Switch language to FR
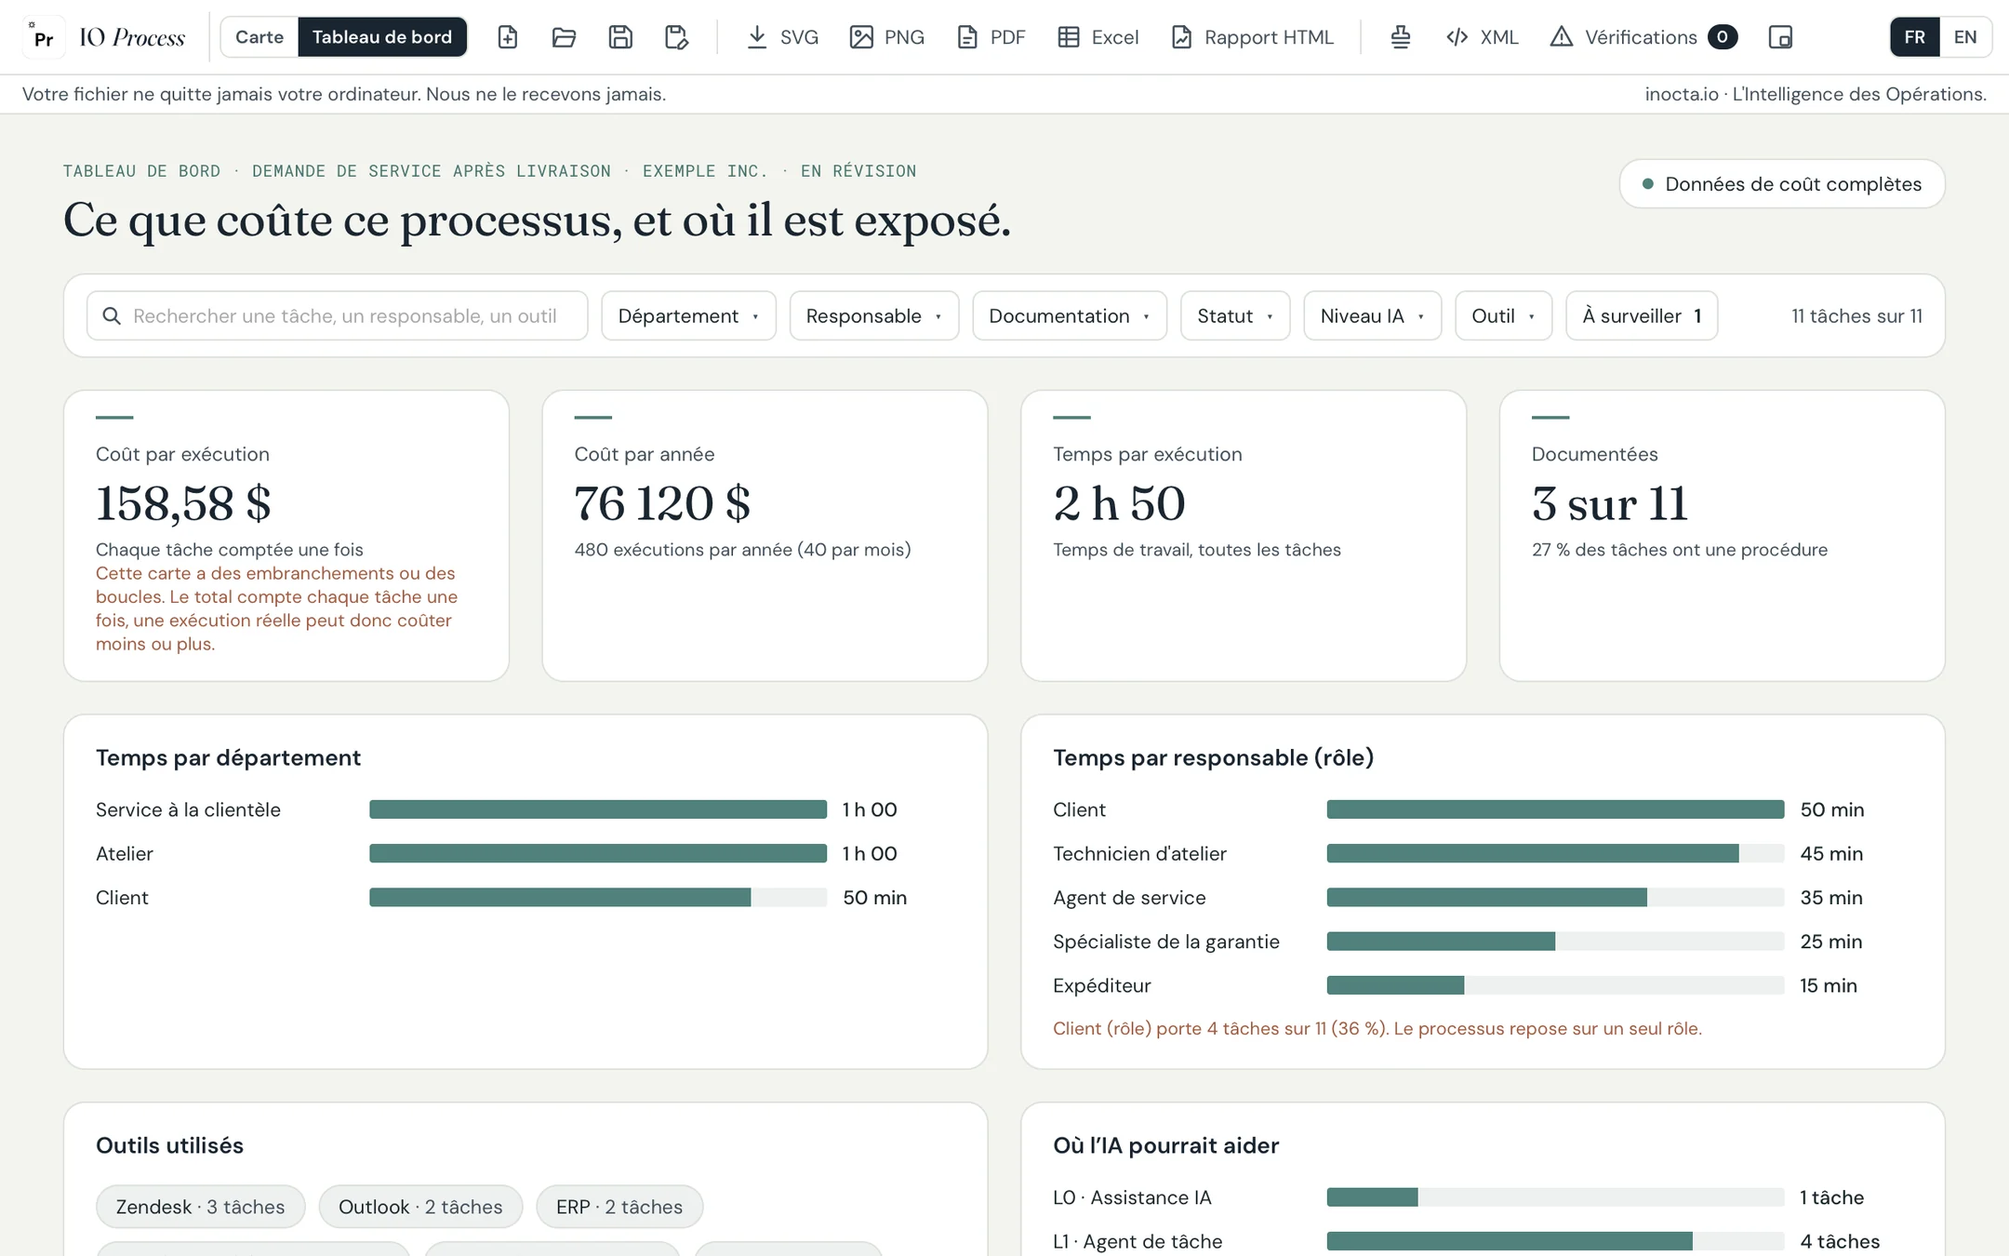Image resolution: width=2009 pixels, height=1256 pixels. 1914,37
